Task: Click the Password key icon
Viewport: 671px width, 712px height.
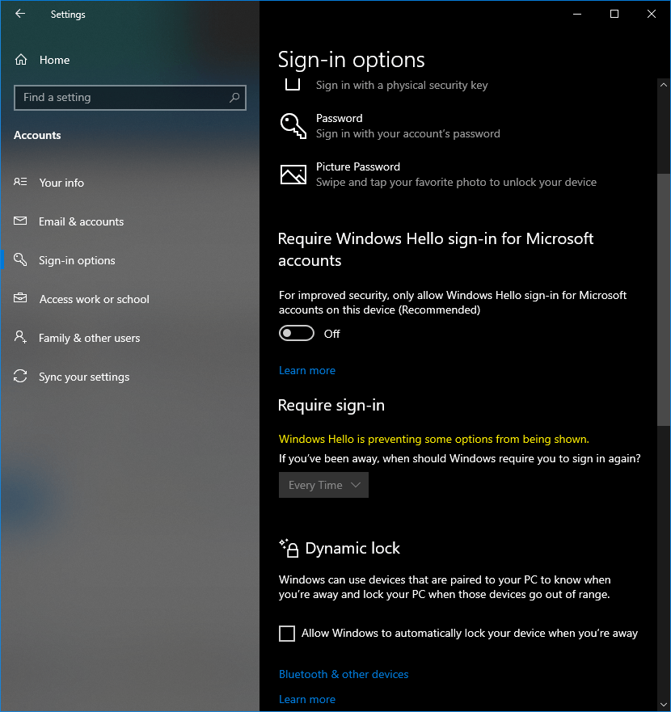Action: coord(293,126)
